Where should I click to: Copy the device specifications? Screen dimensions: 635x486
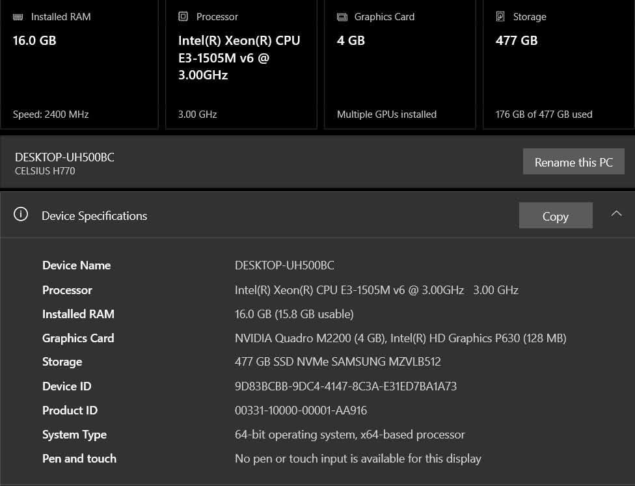pyautogui.click(x=556, y=215)
